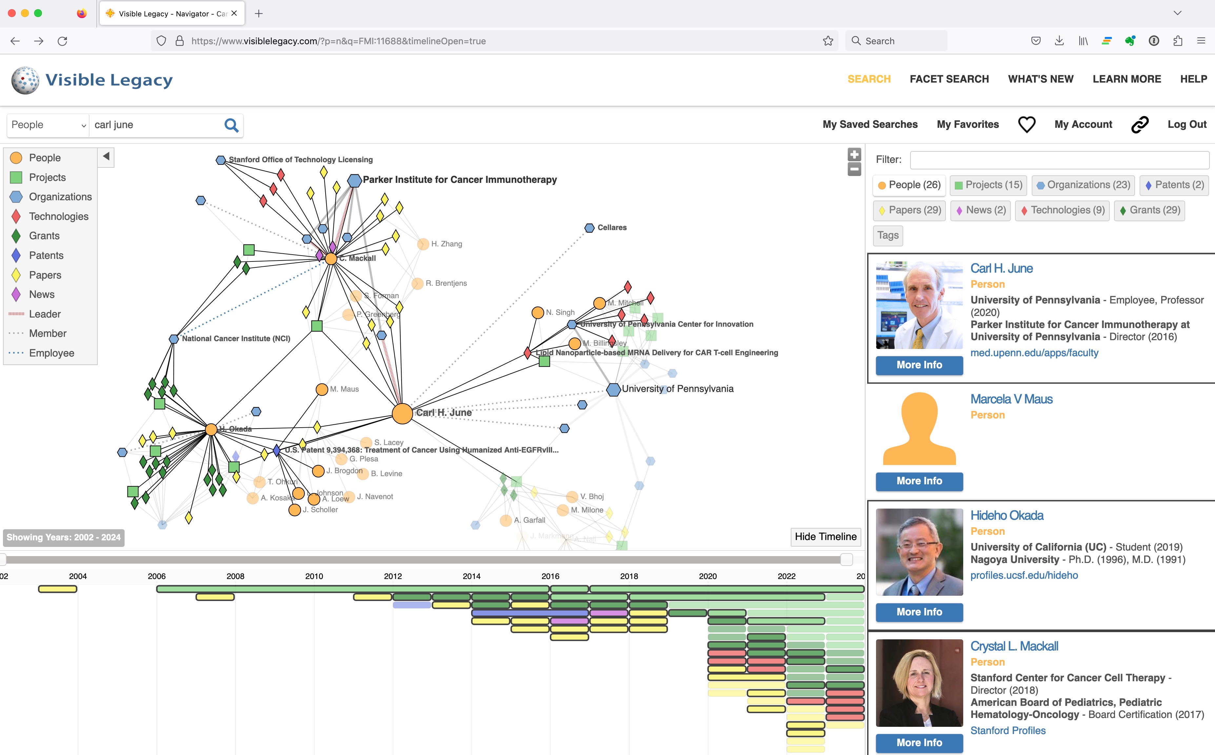Screen dimensions: 1215x755
Task: Open profiles.ucsf.edu/hideho link
Action: coord(1024,576)
